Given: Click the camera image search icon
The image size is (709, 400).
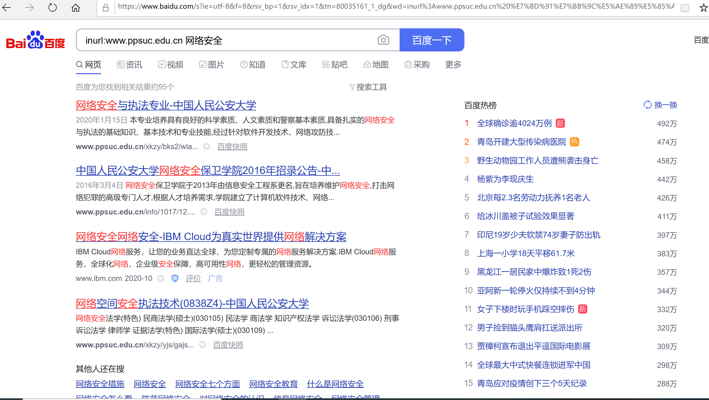Looking at the screenshot, I should click(383, 40).
